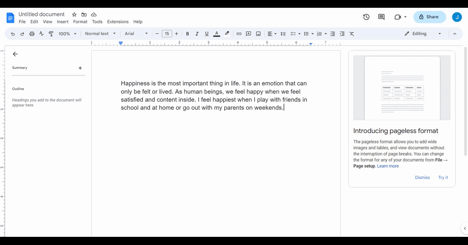The width and height of the screenshot is (468, 245).
Task: Click the pageless format preview thumbnail
Action: [402, 88]
